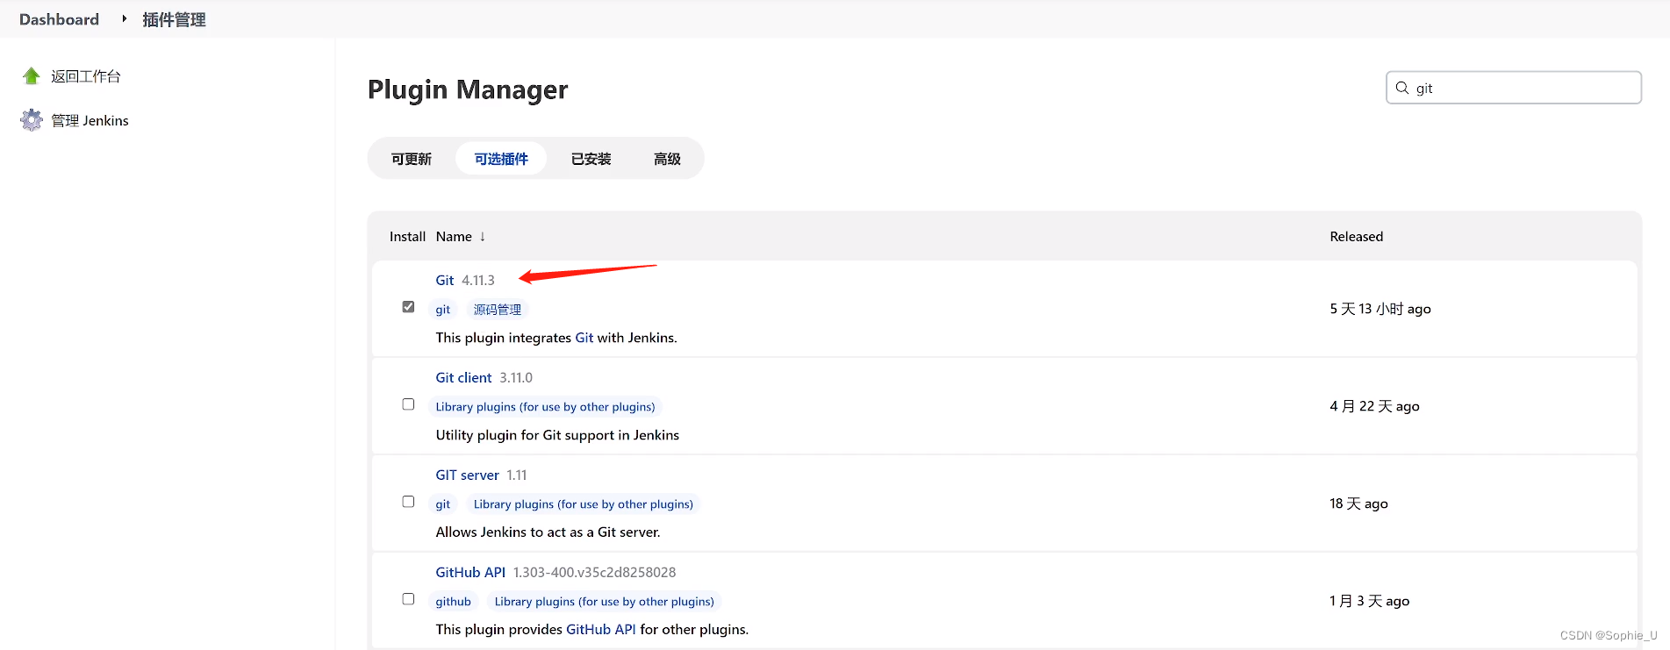Click 'Utility plugin for Git support in Jenkins'
Viewport: 1670px width, 650px height.
557,435
